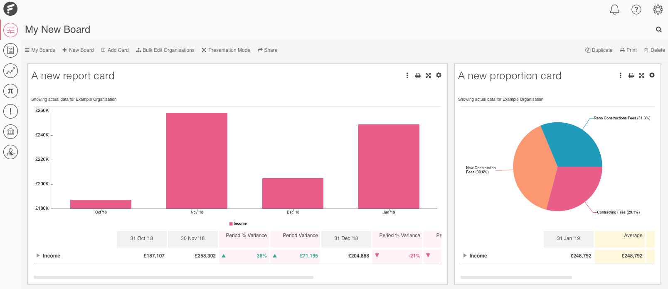The height and width of the screenshot is (289, 668).
Task: Select the 31 Jan '19 column header
Action: point(568,238)
